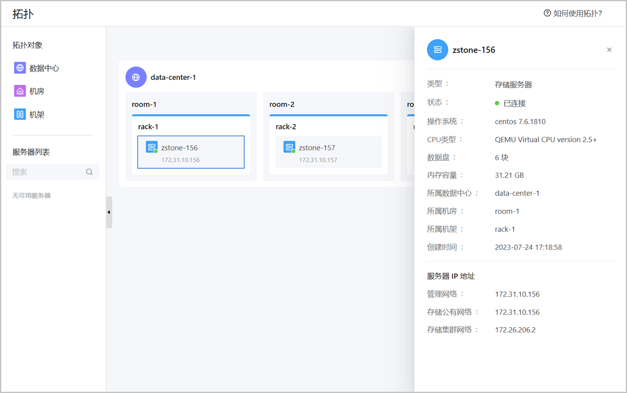Collapse the left sidebar with the arrow handle
Image resolution: width=627 pixels, height=393 pixels.
(x=109, y=212)
